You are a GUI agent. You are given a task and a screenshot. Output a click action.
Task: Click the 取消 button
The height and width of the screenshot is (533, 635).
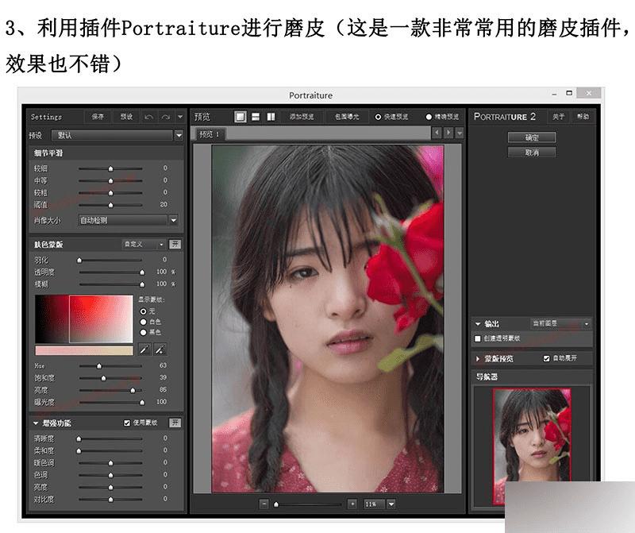click(x=532, y=153)
